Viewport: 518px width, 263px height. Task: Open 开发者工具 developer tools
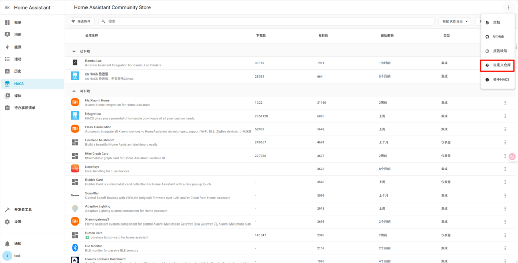click(x=23, y=209)
